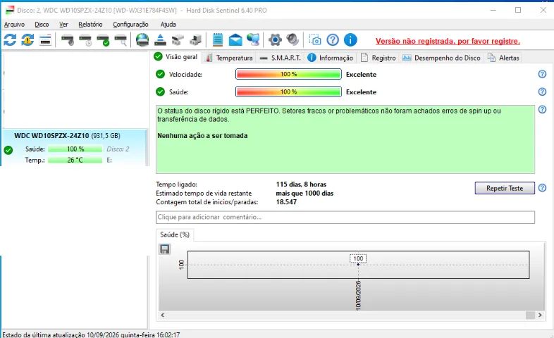Click help icon next to Repetir Teste

(542, 188)
